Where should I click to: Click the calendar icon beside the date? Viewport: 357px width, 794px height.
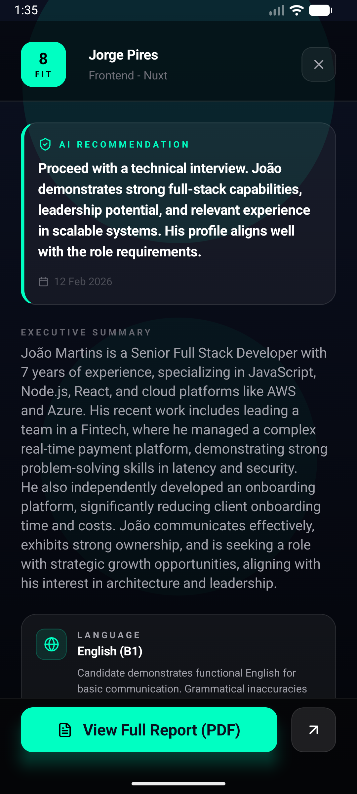(44, 282)
